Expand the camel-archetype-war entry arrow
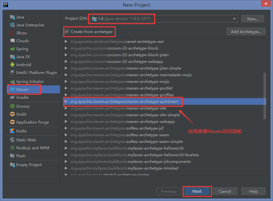Screen dimensions: 273x201 pyautogui.click(x=66, y=42)
